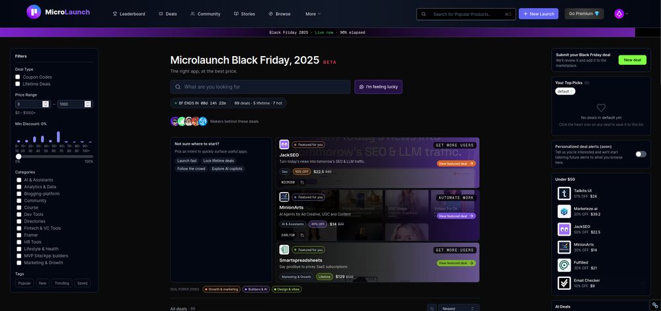This screenshot has height=311, width=661.
Task: View featured deal for JackSEO
Action: click(456, 163)
